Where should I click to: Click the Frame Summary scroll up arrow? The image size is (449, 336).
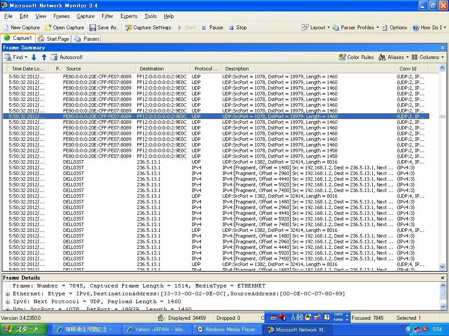coord(442,68)
